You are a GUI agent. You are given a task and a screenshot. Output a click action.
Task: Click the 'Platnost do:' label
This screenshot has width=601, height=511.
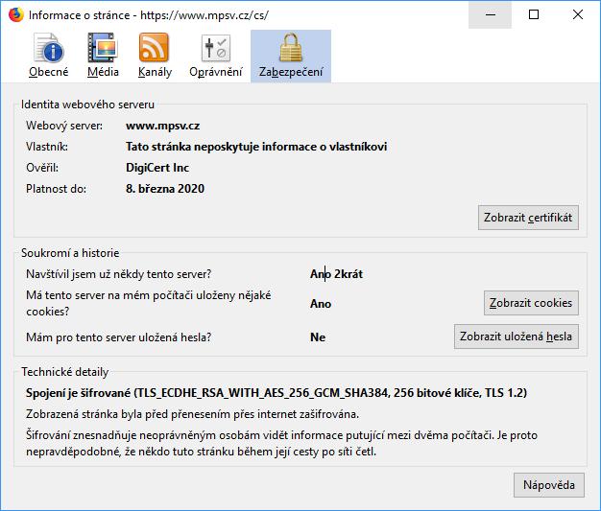(56, 189)
